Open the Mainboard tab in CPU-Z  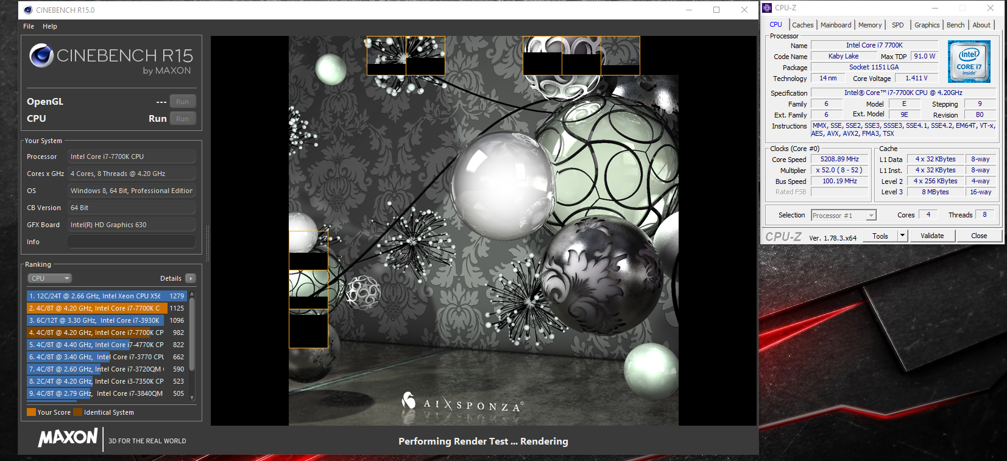tap(836, 25)
